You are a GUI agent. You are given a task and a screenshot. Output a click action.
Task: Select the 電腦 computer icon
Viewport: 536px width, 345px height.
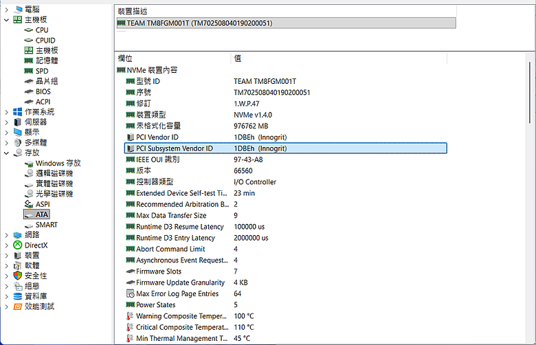click(x=18, y=10)
